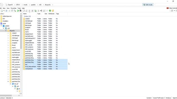Click OpenIV in the breadcrumb path
Image resolution: width=177 pixels, height=99 pixels.
click(x=10, y=5)
